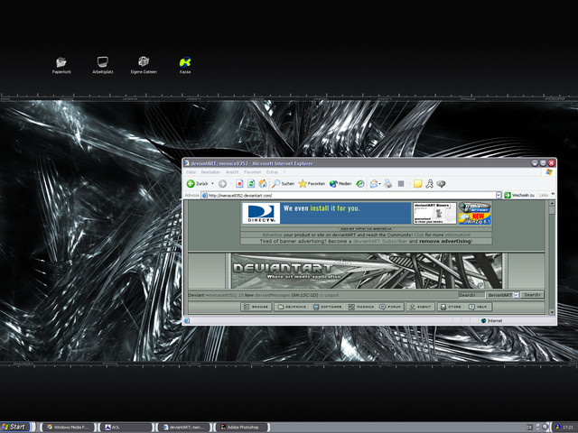Follow the Advertise link
Image resolution: width=578 pixels, height=433 pixels.
(x=272, y=235)
